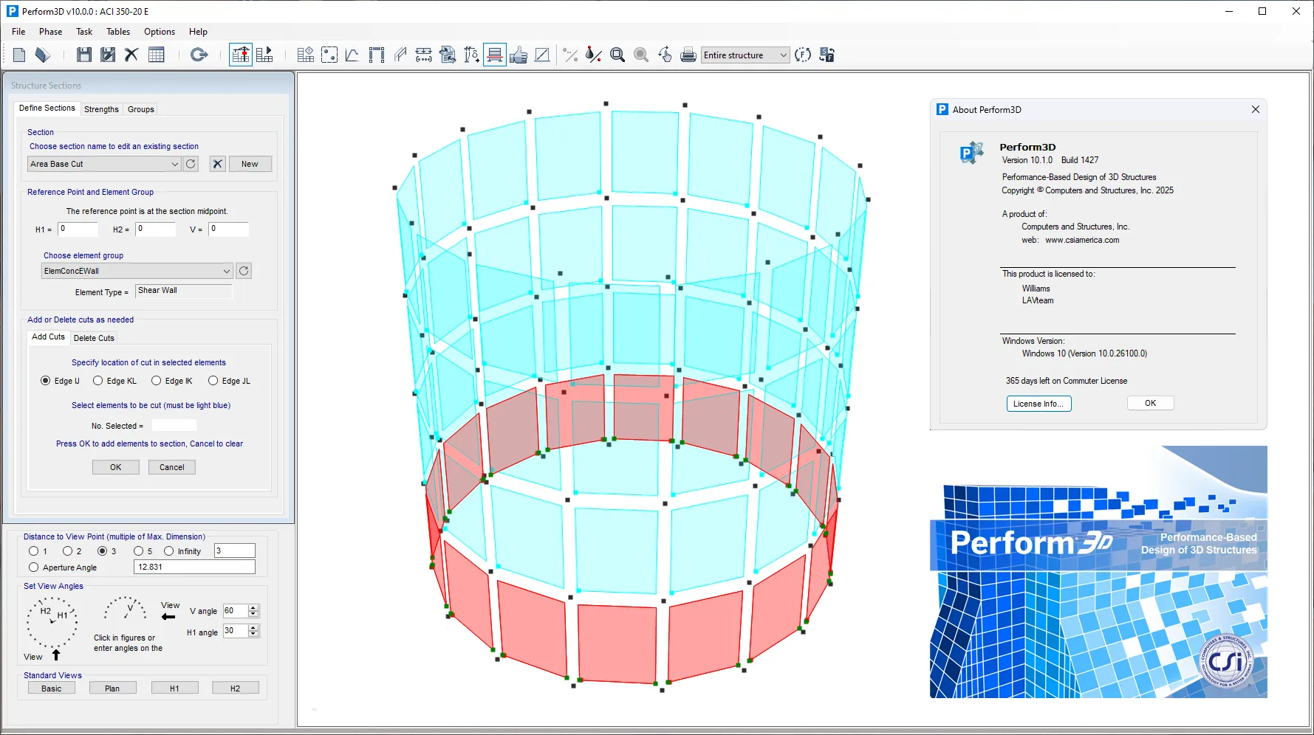Decrease the H1 angle spinner

(253, 634)
